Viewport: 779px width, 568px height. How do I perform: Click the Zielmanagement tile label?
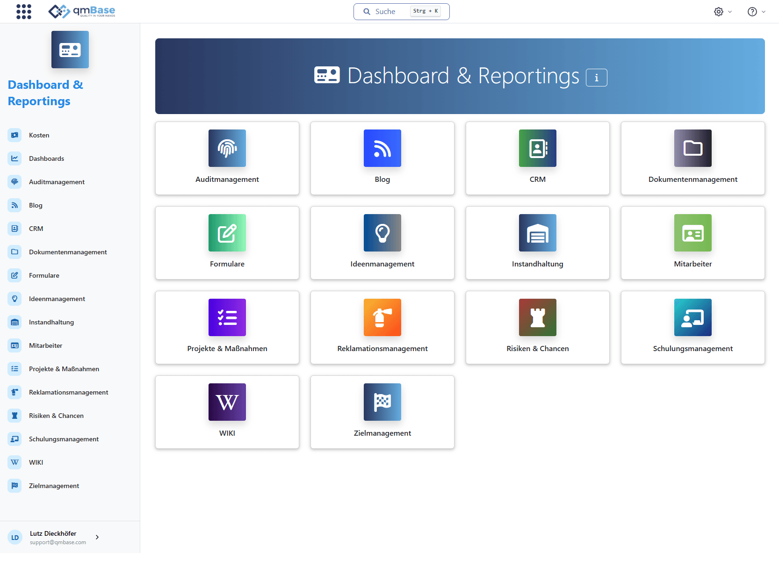(x=382, y=433)
